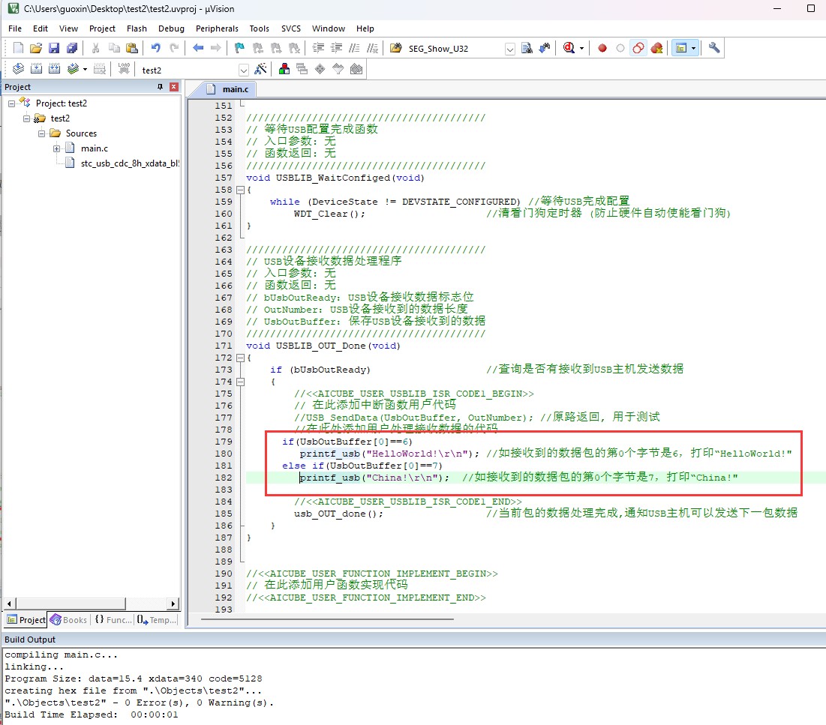Insert a breakpoint with the red dot icon
Image resolution: width=826 pixels, height=725 pixels.
click(602, 49)
